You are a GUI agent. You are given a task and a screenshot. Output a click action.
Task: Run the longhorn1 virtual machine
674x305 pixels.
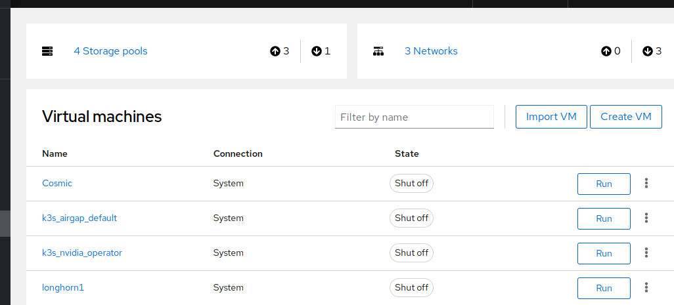(604, 288)
